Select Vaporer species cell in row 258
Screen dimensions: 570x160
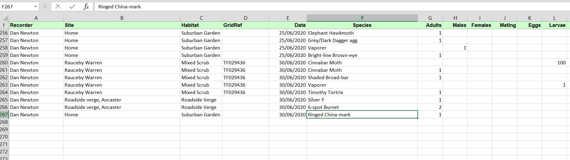pyautogui.click(x=362, y=48)
